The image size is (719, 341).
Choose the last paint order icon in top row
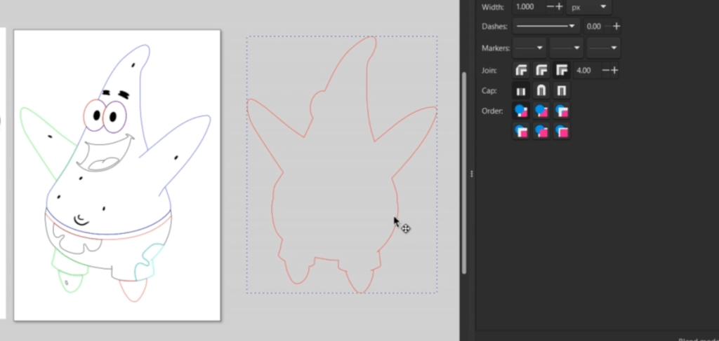click(x=562, y=111)
